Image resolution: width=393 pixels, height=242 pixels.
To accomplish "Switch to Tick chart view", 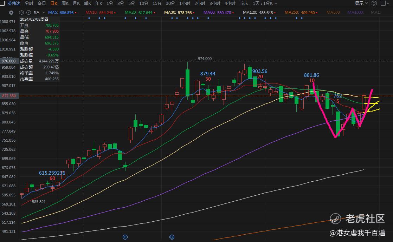I will tap(244, 3).
